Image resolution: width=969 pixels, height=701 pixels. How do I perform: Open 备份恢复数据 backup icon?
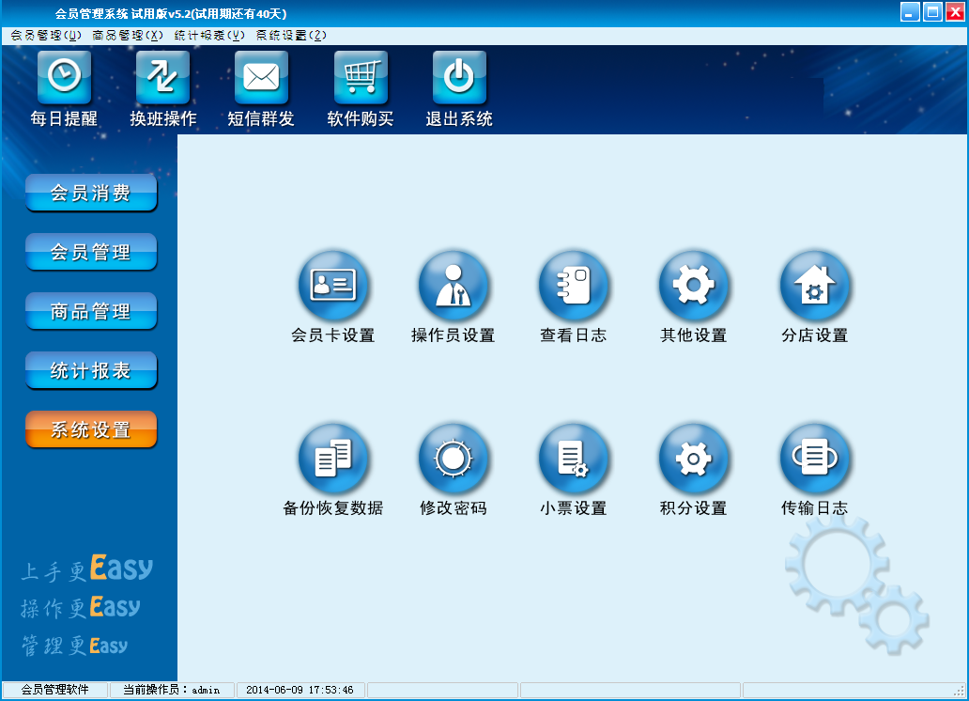pos(333,460)
